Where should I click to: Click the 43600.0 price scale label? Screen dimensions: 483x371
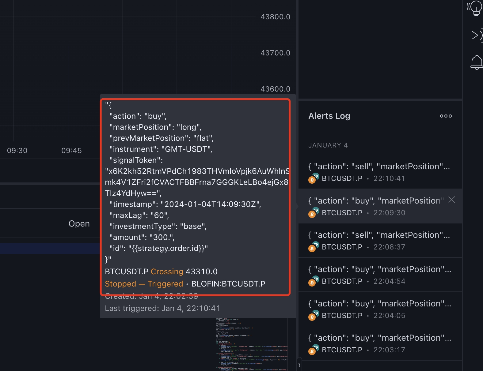click(275, 89)
